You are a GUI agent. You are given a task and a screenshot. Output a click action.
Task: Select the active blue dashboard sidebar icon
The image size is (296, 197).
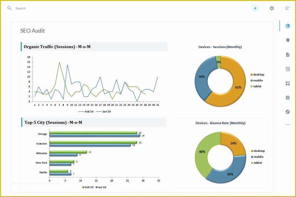coord(288,26)
